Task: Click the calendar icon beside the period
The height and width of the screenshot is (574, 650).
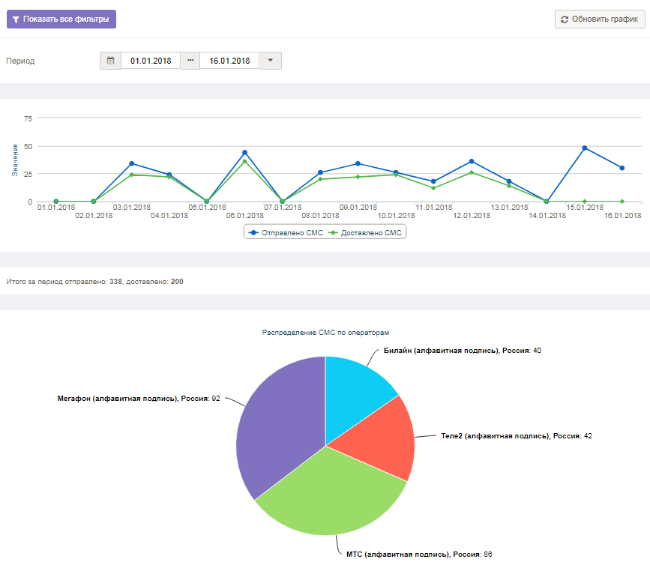Action: click(110, 61)
